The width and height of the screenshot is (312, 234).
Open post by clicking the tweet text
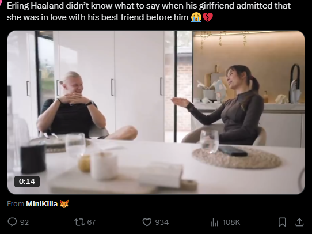pyautogui.click(x=149, y=12)
